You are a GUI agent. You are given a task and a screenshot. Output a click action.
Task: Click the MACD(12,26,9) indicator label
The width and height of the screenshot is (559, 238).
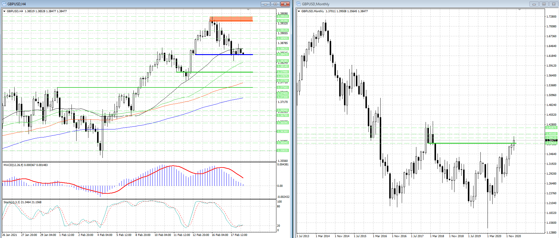point(25,165)
